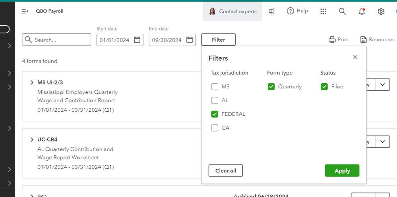The height and width of the screenshot is (197, 397).
Task: Click the forms Search input field
Action: point(60,40)
